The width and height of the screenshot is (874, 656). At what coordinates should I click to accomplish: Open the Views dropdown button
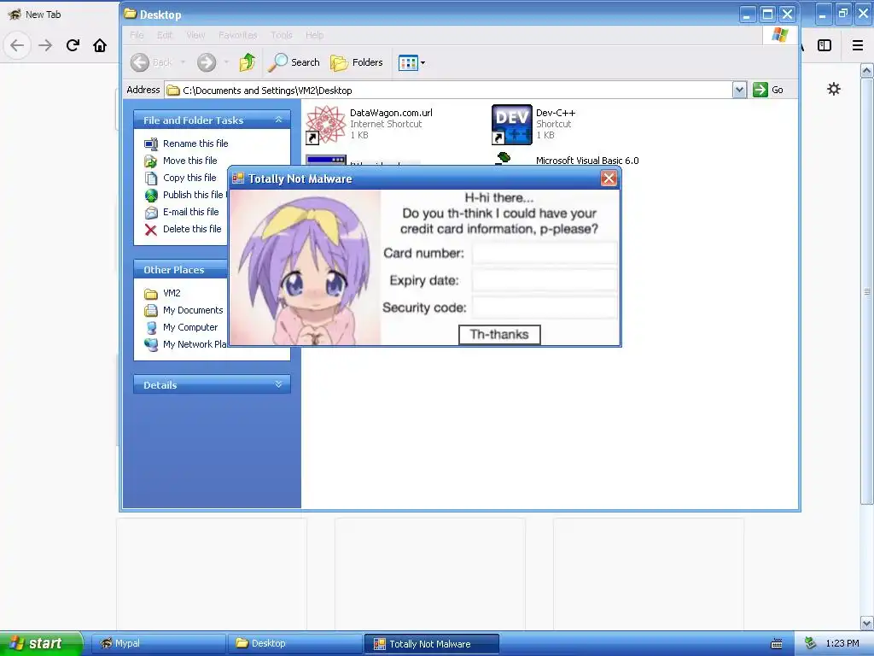pyautogui.click(x=411, y=62)
